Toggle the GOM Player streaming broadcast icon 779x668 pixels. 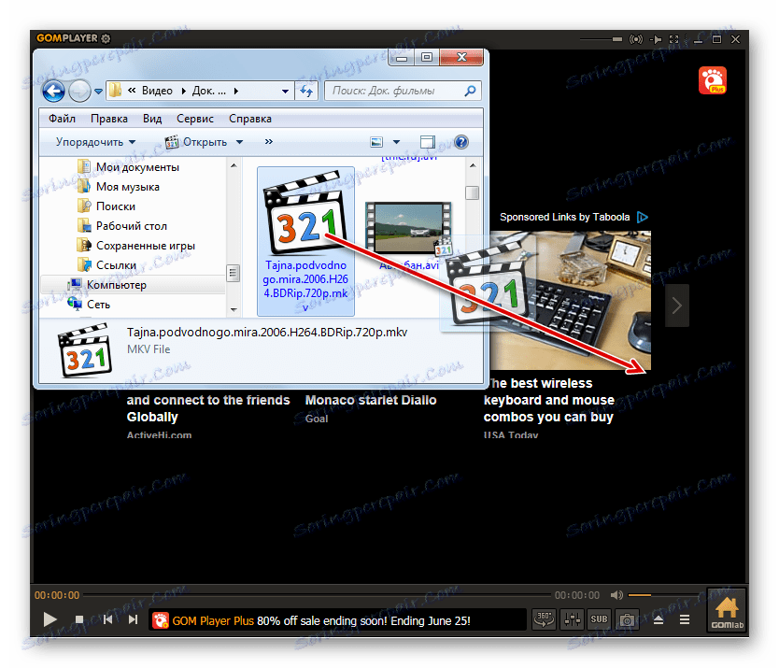tap(636, 38)
